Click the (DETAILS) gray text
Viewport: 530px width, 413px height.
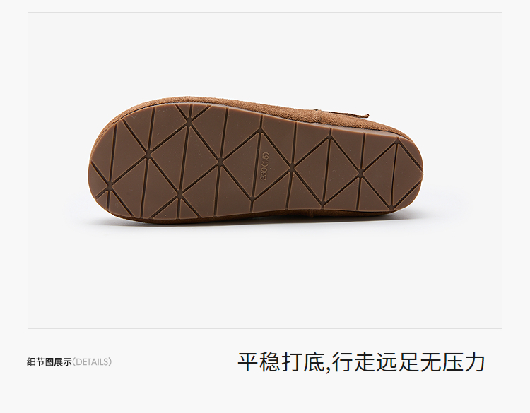(x=92, y=362)
